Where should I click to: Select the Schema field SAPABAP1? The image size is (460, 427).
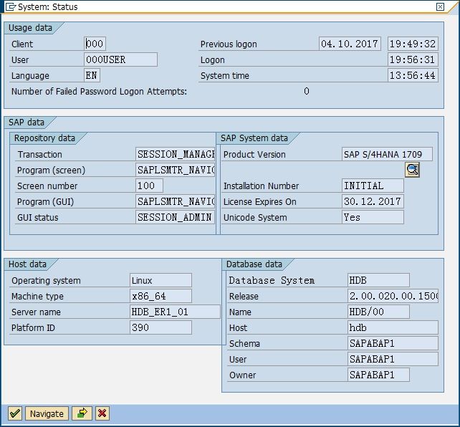393,344
